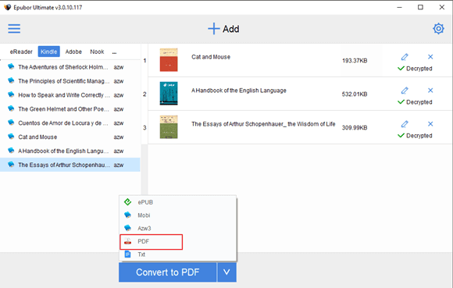Click the 193.37KB file size

355,61
